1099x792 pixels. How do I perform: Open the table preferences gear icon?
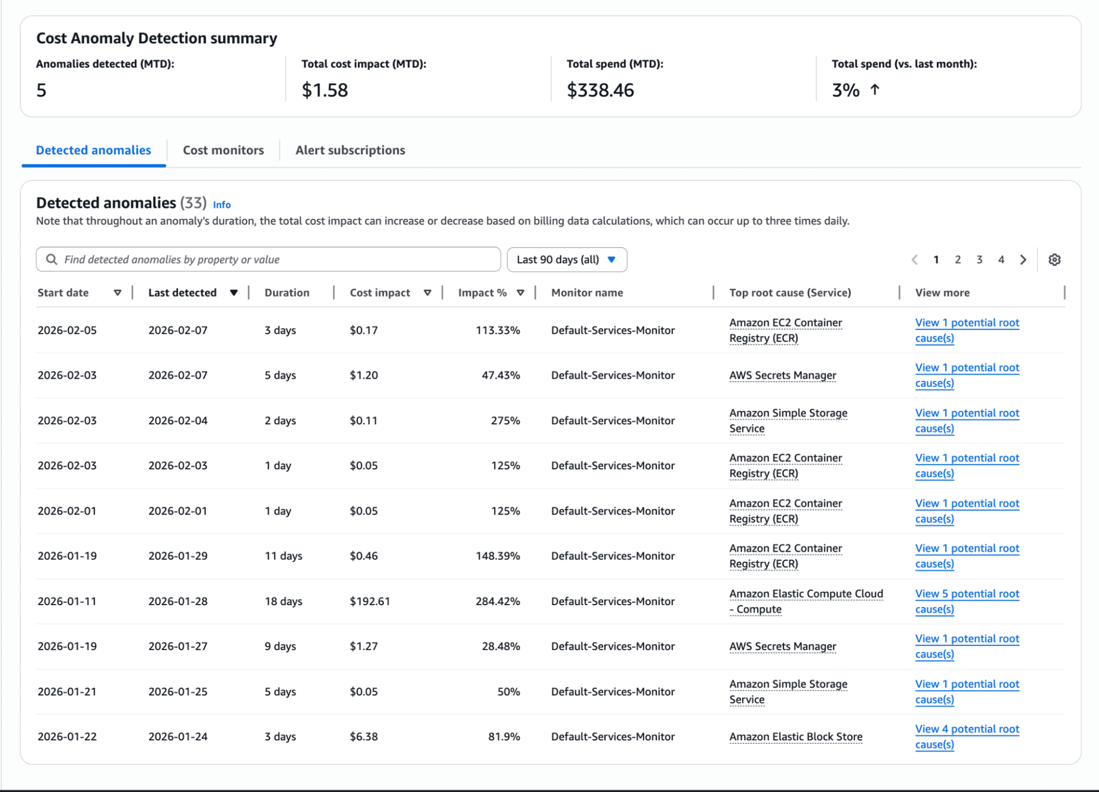[1054, 260]
